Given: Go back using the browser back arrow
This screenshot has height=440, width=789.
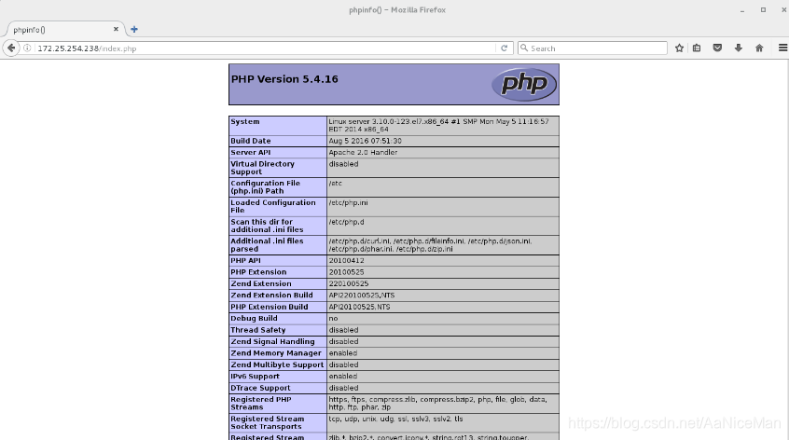Looking at the screenshot, I should tap(11, 48).
